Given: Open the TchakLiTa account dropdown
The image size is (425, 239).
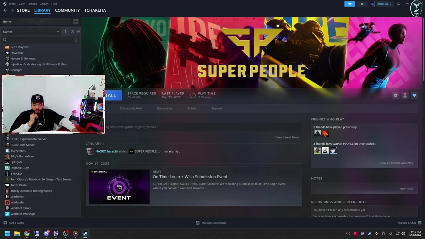Looking at the screenshot, I should coord(381,4).
